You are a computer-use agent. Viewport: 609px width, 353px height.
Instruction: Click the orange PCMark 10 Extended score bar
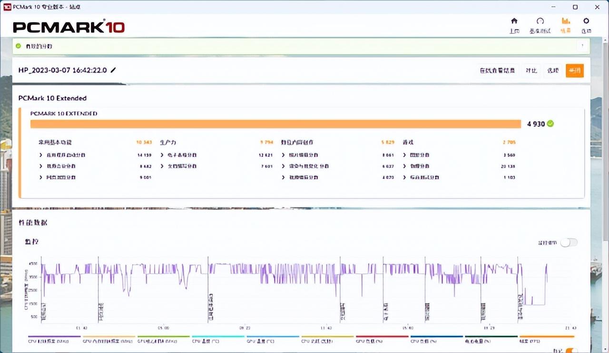276,124
